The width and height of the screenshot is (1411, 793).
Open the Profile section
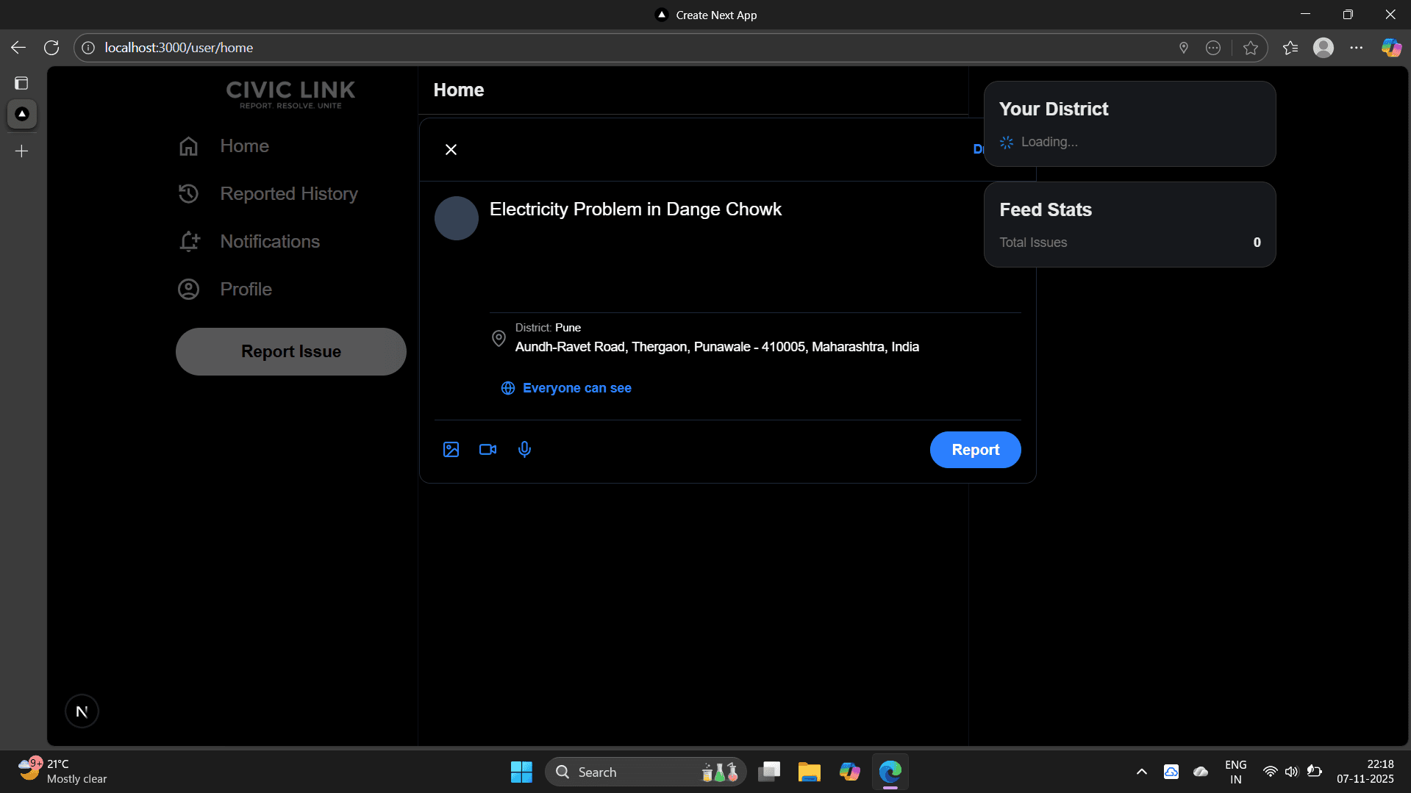246,289
